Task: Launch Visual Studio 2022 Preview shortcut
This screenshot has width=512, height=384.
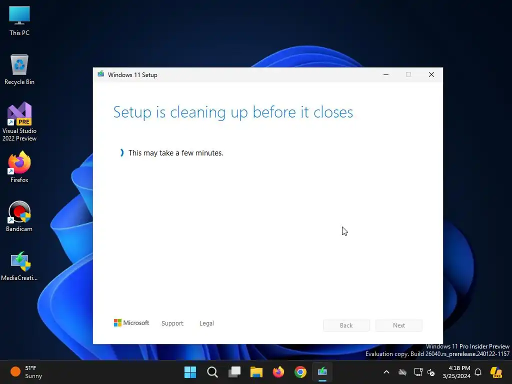Action: click(x=19, y=121)
